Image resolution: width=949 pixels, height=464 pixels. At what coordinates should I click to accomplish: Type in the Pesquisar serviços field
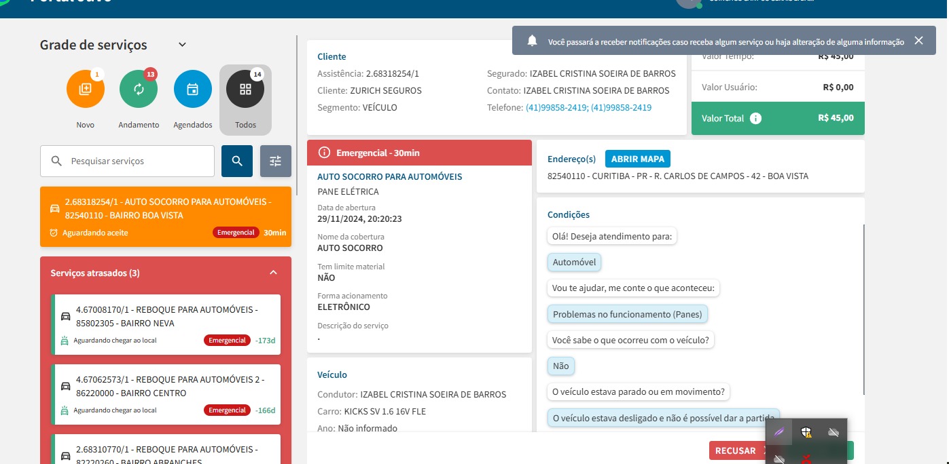139,161
